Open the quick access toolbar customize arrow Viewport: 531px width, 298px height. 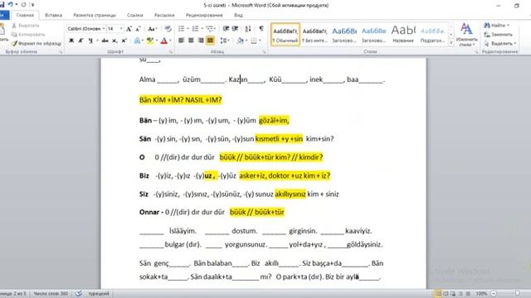click(x=32, y=5)
